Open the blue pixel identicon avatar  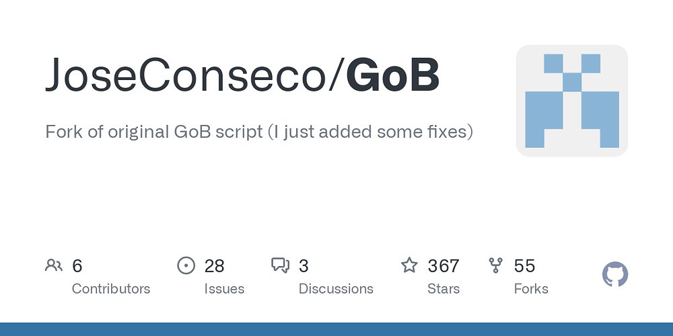[x=571, y=101]
